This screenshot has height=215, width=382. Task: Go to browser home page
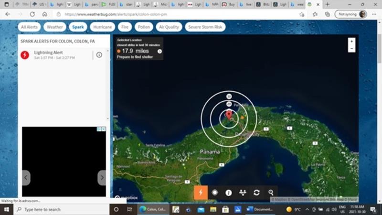coord(44,14)
